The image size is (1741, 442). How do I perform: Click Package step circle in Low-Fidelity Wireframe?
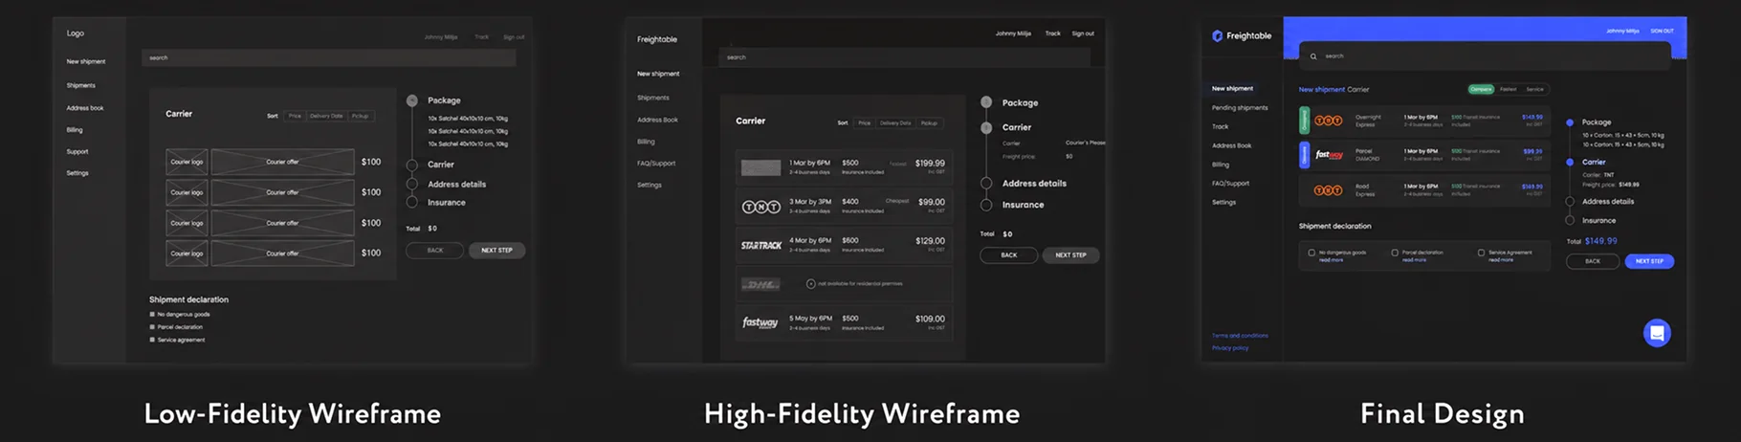pos(412,100)
